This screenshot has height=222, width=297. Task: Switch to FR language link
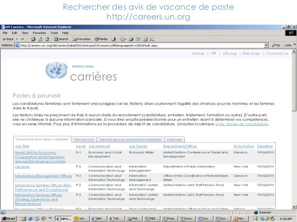coord(214,53)
